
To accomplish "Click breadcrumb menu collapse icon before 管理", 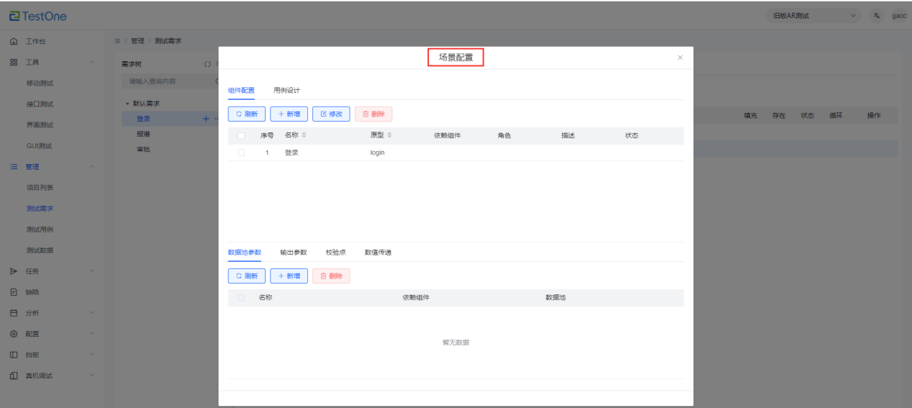I will [117, 41].
